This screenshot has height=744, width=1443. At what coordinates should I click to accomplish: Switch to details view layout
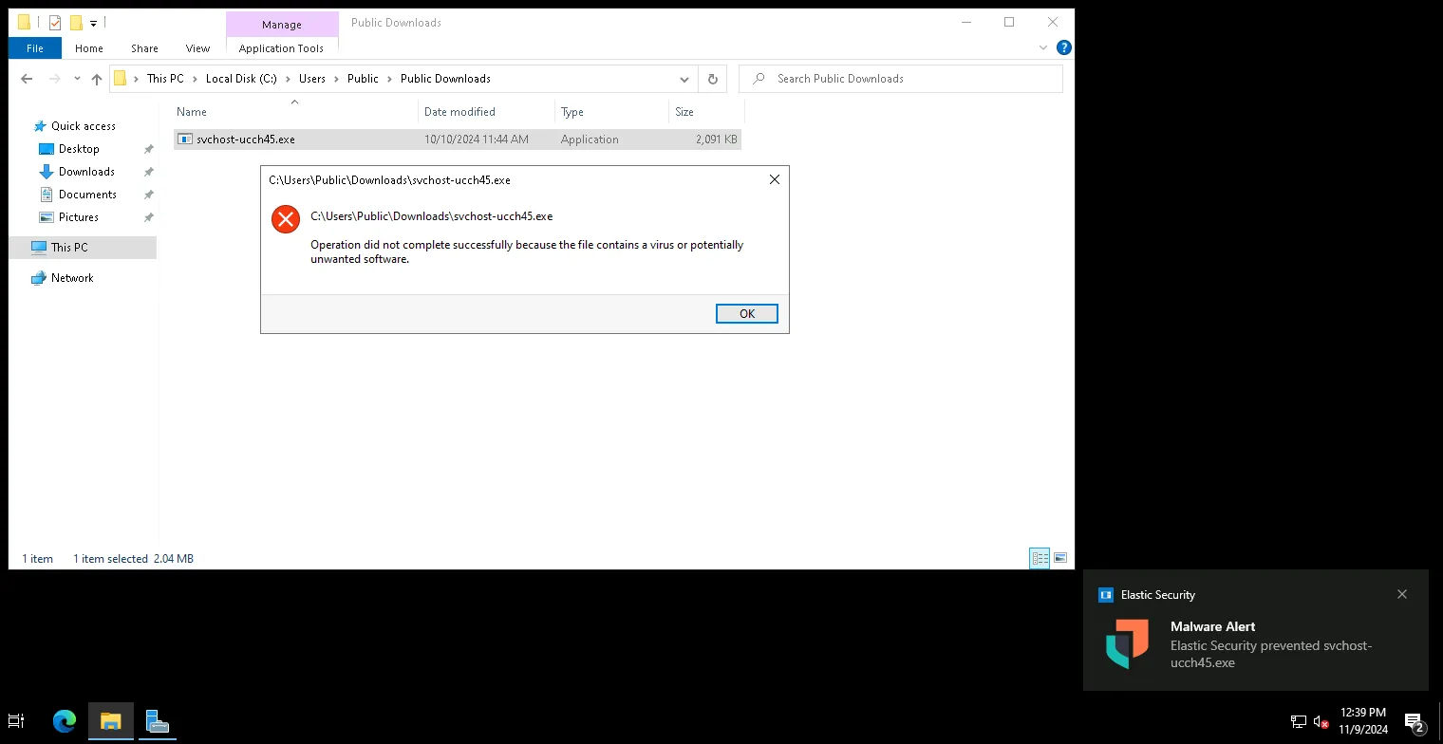click(1040, 558)
